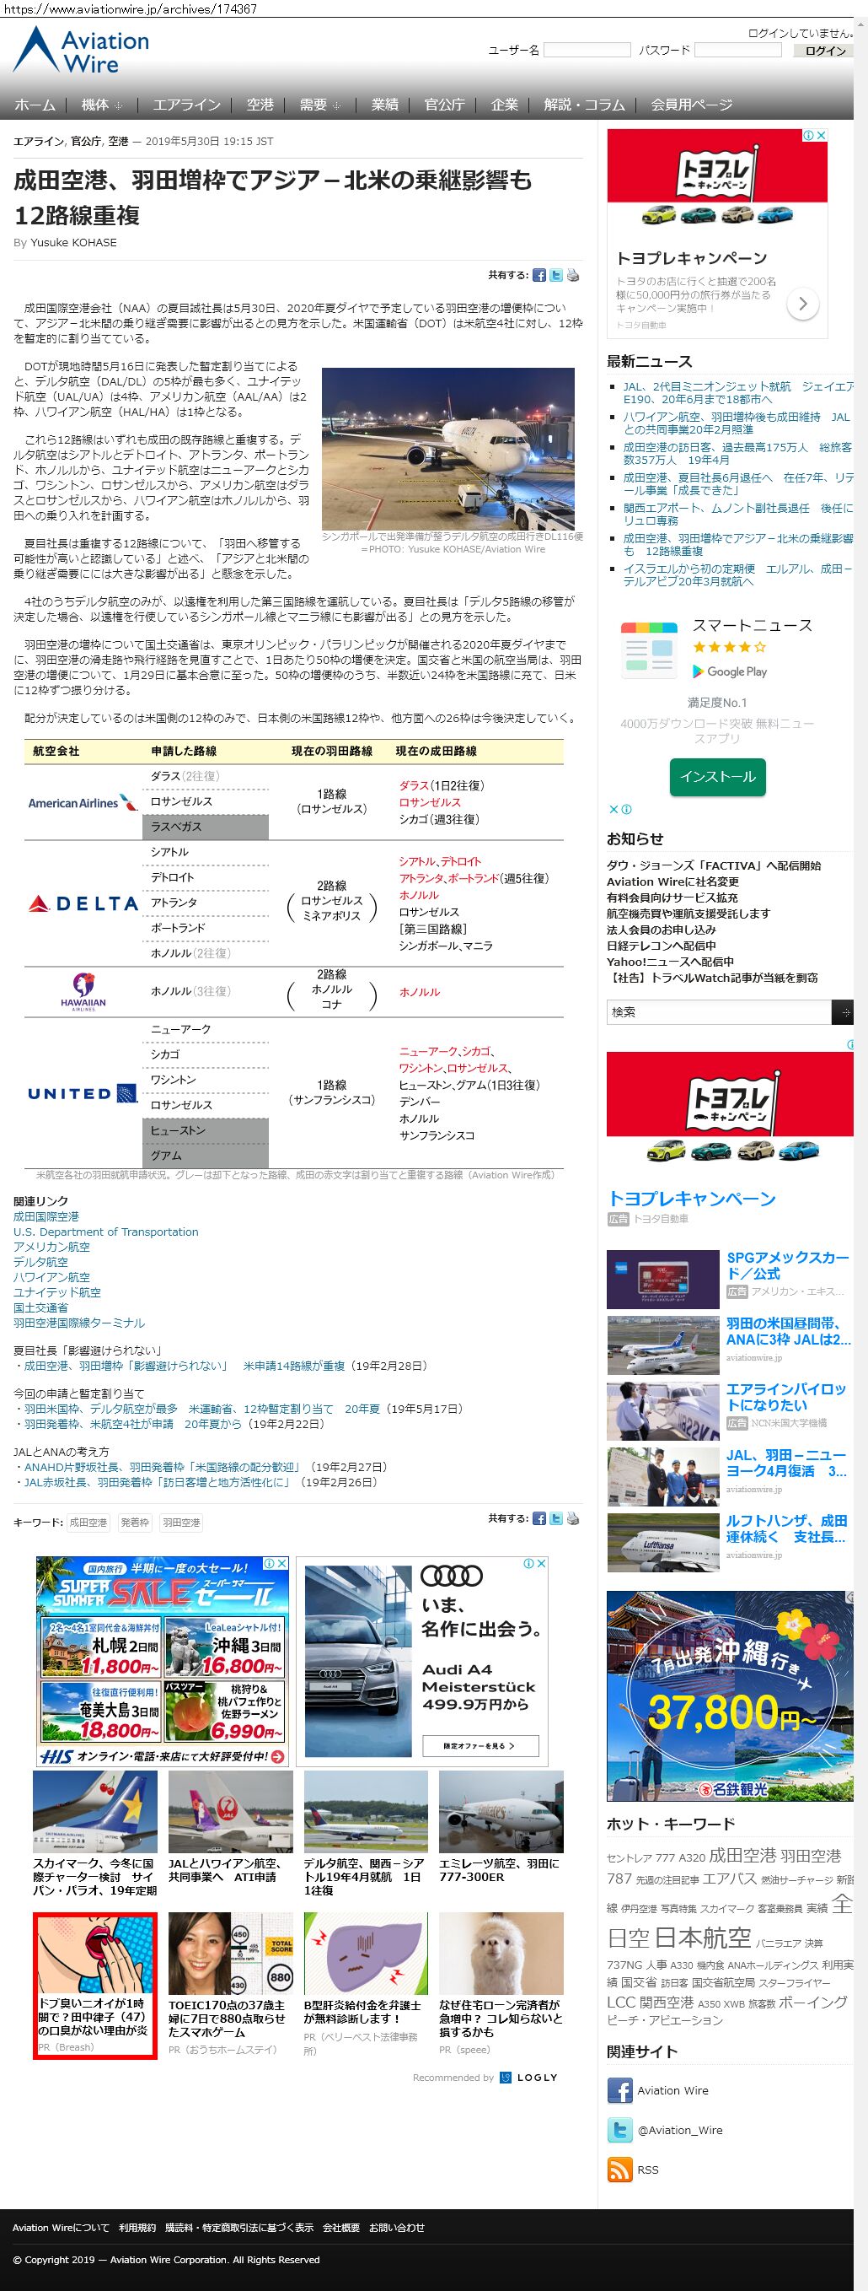This screenshot has height=2291, width=868.
Task: Open the ホーム menu item
Action: coord(35,105)
